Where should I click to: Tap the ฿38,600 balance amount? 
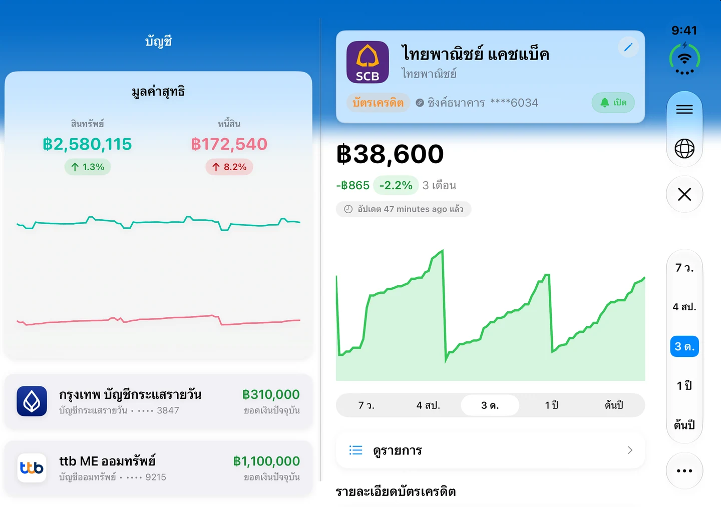[390, 154]
